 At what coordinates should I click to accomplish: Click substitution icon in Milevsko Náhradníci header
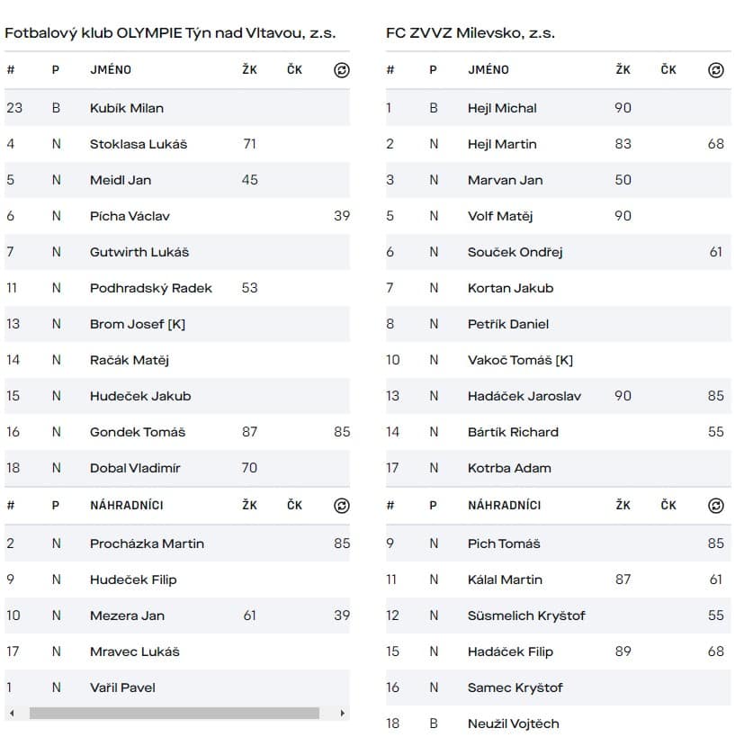click(x=715, y=505)
